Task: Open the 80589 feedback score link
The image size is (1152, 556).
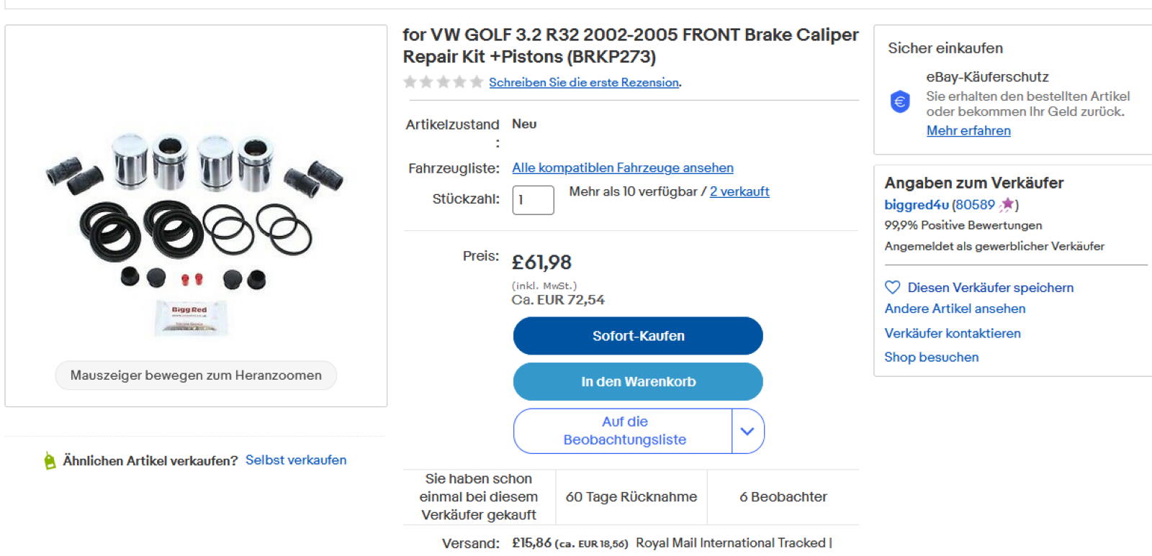Action: [x=975, y=205]
